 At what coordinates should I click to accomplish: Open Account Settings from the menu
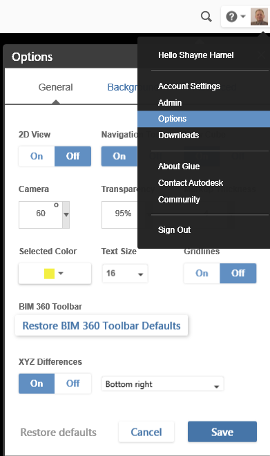tap(189, 86)
